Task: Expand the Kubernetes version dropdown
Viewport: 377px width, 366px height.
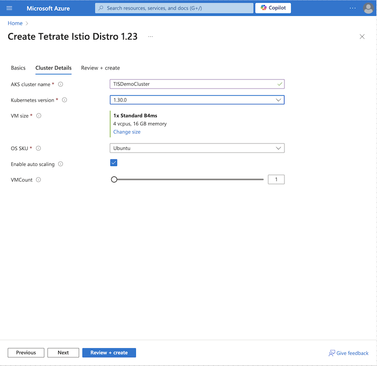Action: coord(197,100)
